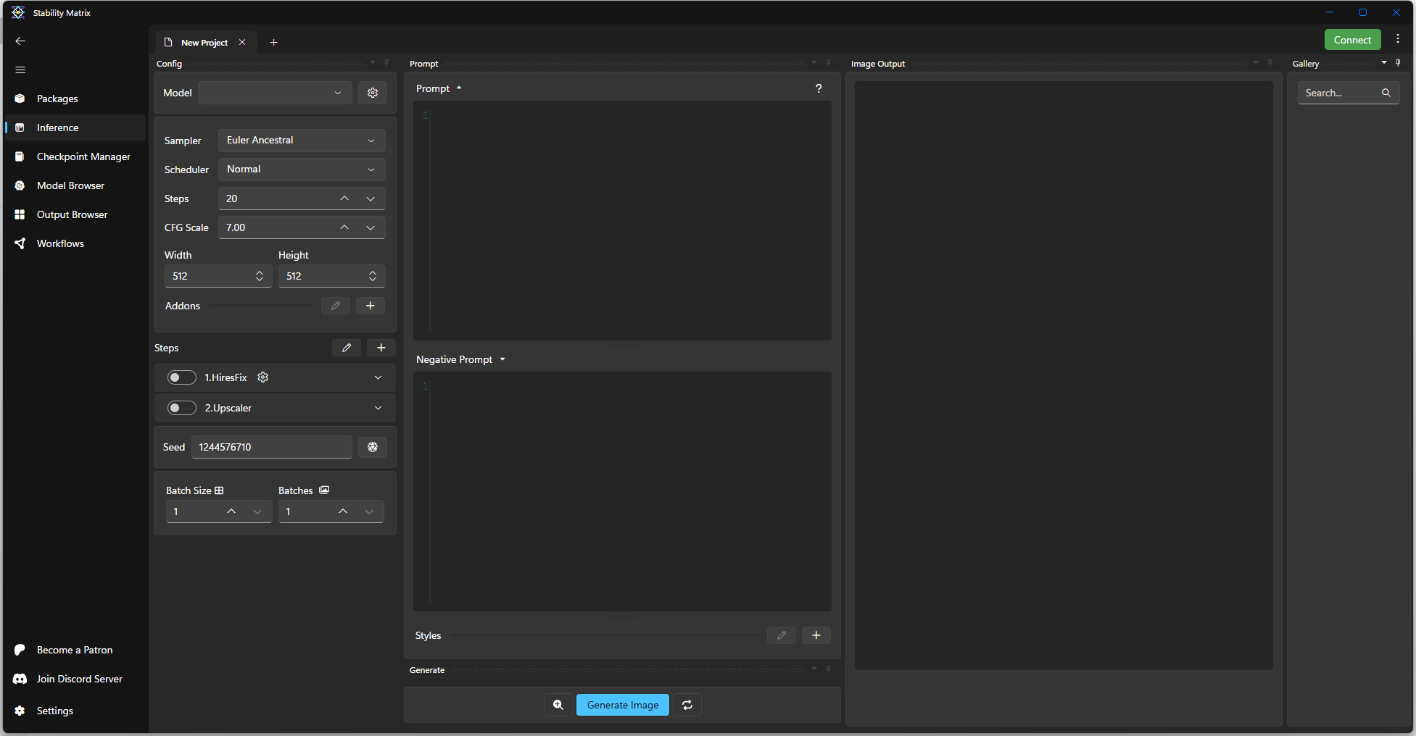1416x736 pixels.
Task: Toggle the hamburger navigation menu
Action: [20, 70]
